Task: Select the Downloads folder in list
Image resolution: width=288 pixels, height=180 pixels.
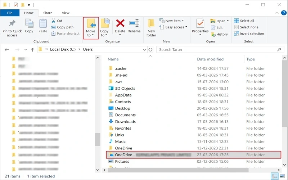Action: pyautogui.click(x=125, y=122)
